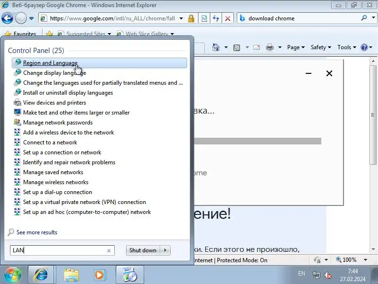The height and width of the screenshot is (284, 378).
Task: Click the Print toolbar icon
Action: tap(270, 47)
